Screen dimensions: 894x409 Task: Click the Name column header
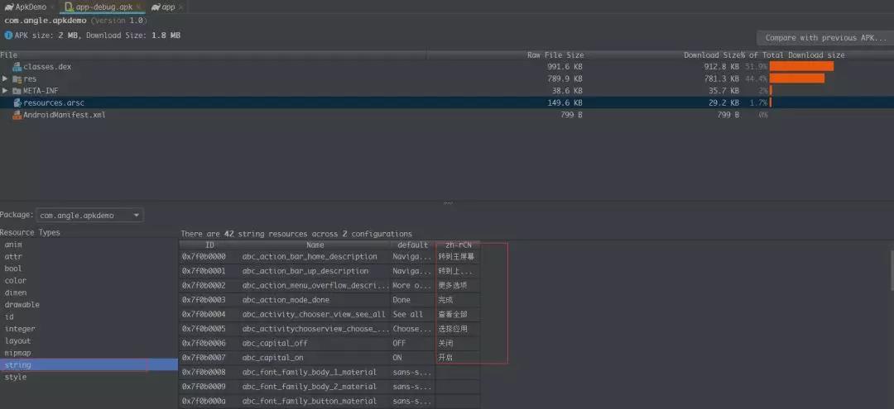(315, 245)
